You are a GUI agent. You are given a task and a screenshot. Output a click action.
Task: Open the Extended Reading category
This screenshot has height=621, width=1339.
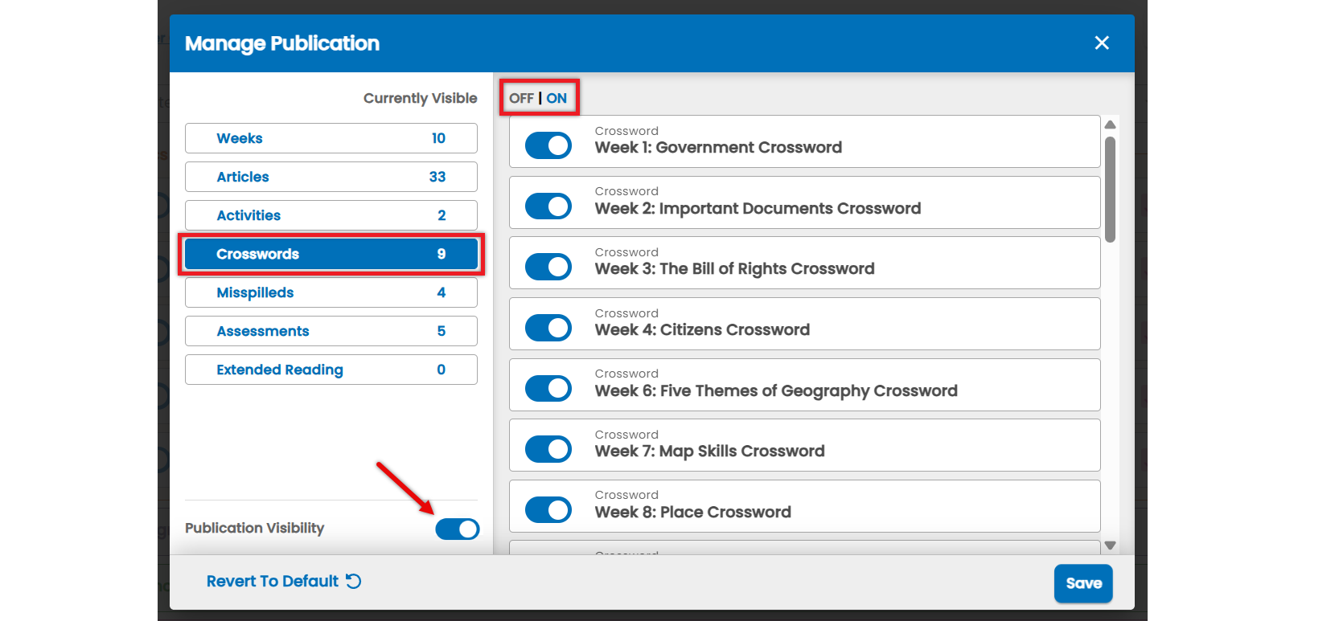[331, 370]
